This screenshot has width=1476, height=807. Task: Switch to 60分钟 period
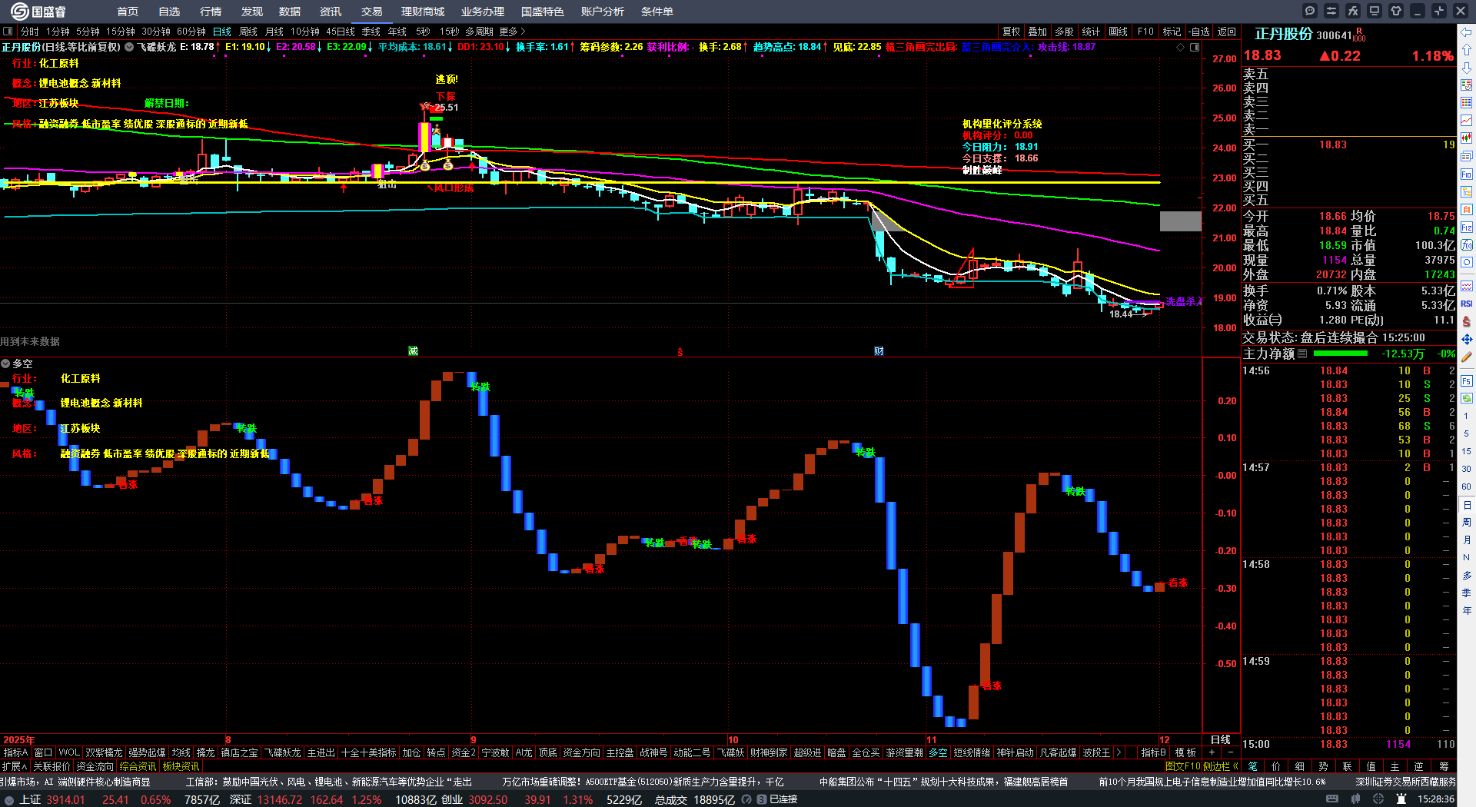[191, 32]
